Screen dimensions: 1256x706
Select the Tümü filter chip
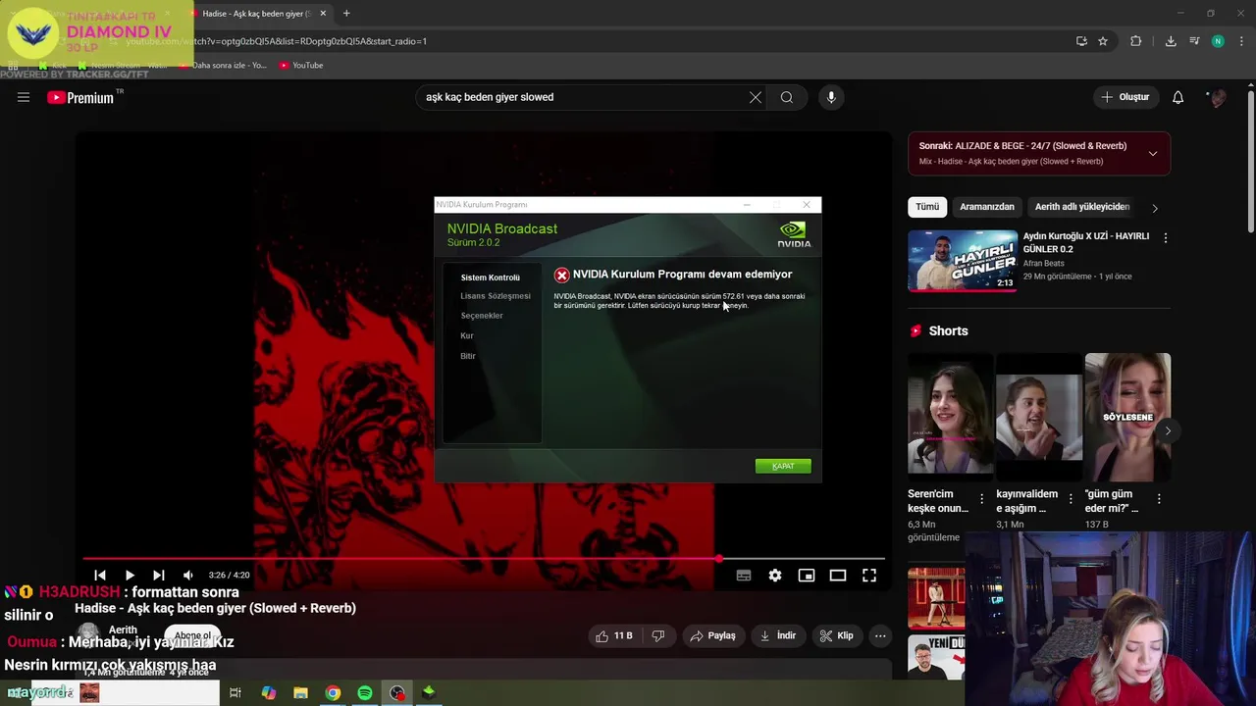pos(927,207)
